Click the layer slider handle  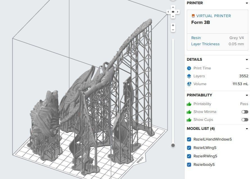[173, 145]
